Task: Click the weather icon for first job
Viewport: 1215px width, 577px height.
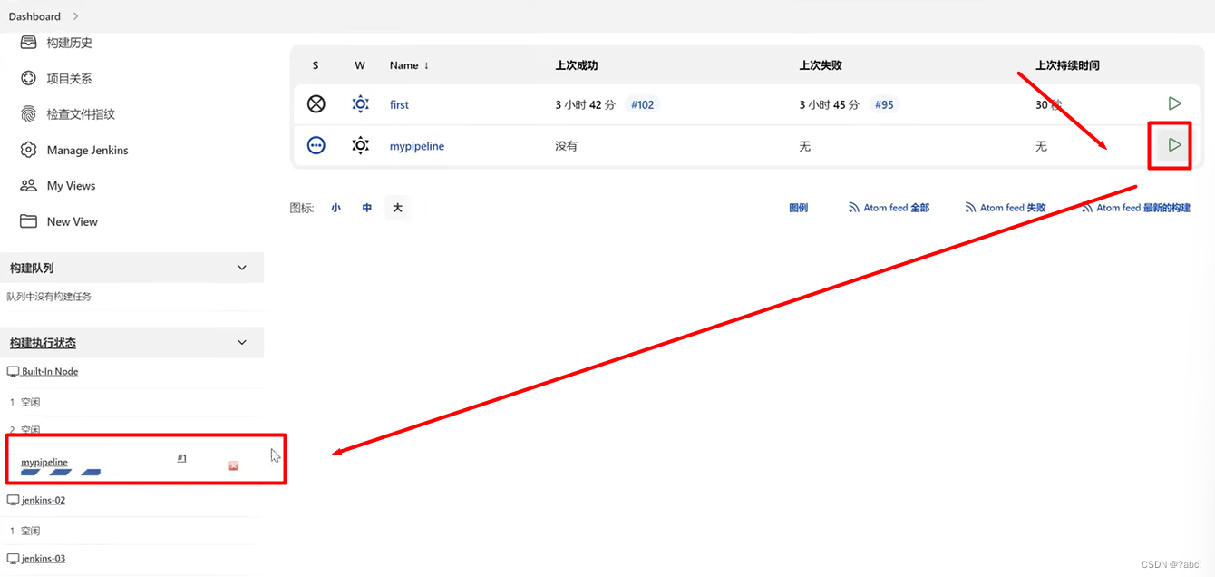Action: pyautogui.click(x=360, y=104)
